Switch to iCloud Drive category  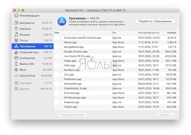(33, 76)
